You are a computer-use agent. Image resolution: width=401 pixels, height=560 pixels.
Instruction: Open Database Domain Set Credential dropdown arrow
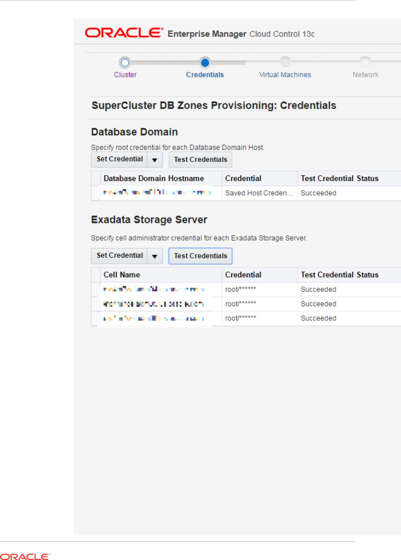[155, 160]
